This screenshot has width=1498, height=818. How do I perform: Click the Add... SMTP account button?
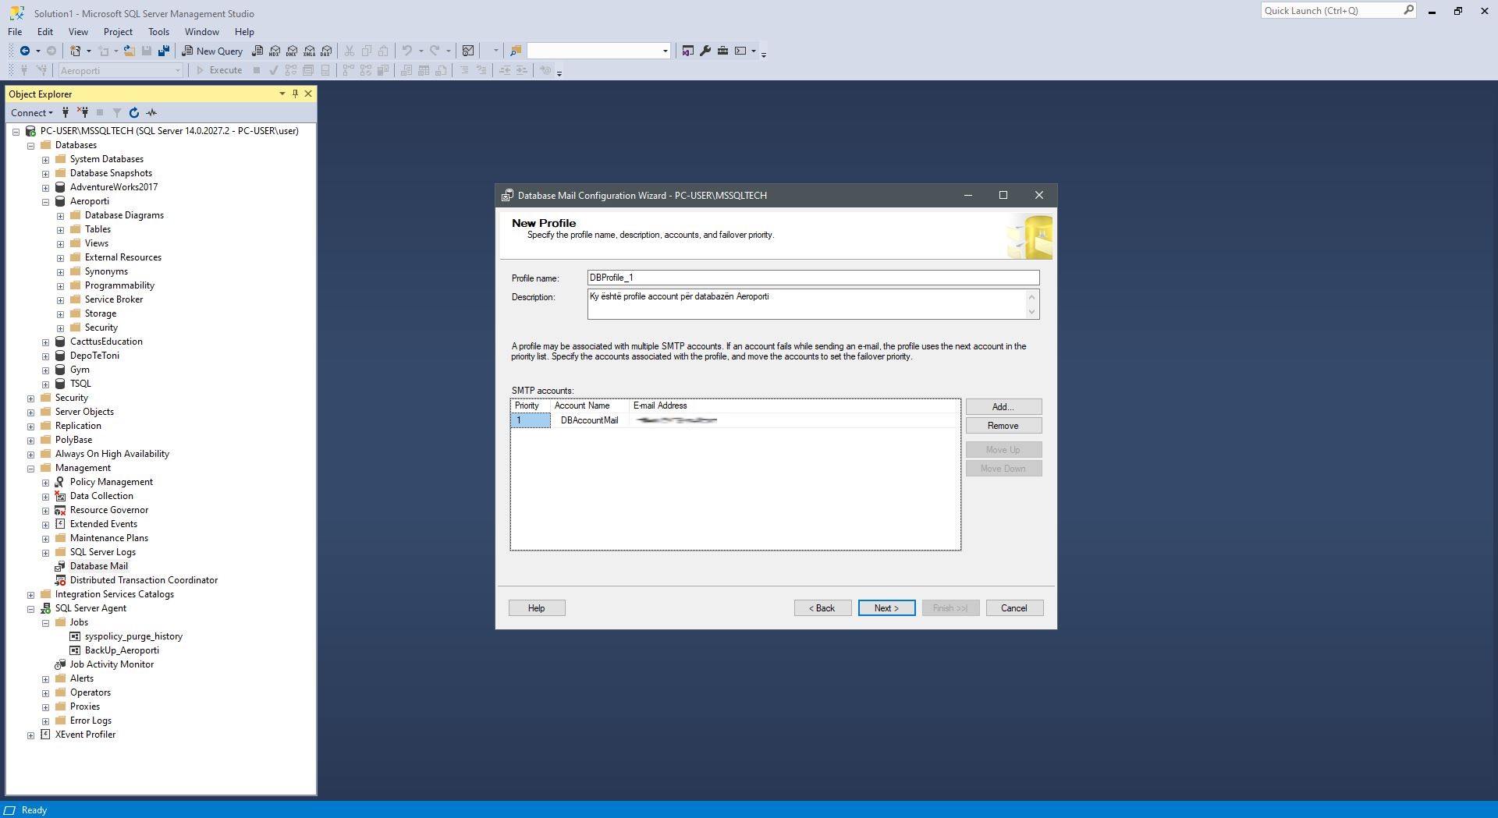point(1003,407)
